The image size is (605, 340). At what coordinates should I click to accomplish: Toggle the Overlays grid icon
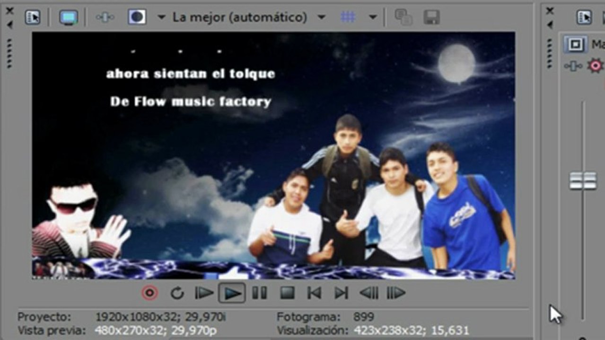click(x=348, y=17)
